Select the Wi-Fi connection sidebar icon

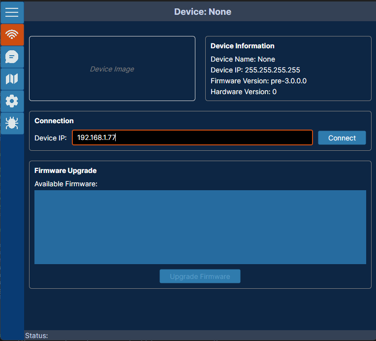coord(12,34)
